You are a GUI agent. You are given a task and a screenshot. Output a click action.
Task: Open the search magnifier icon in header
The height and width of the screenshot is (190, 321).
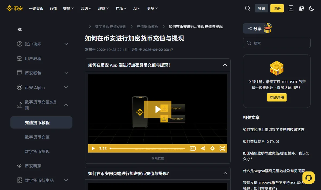coord(247,8)
